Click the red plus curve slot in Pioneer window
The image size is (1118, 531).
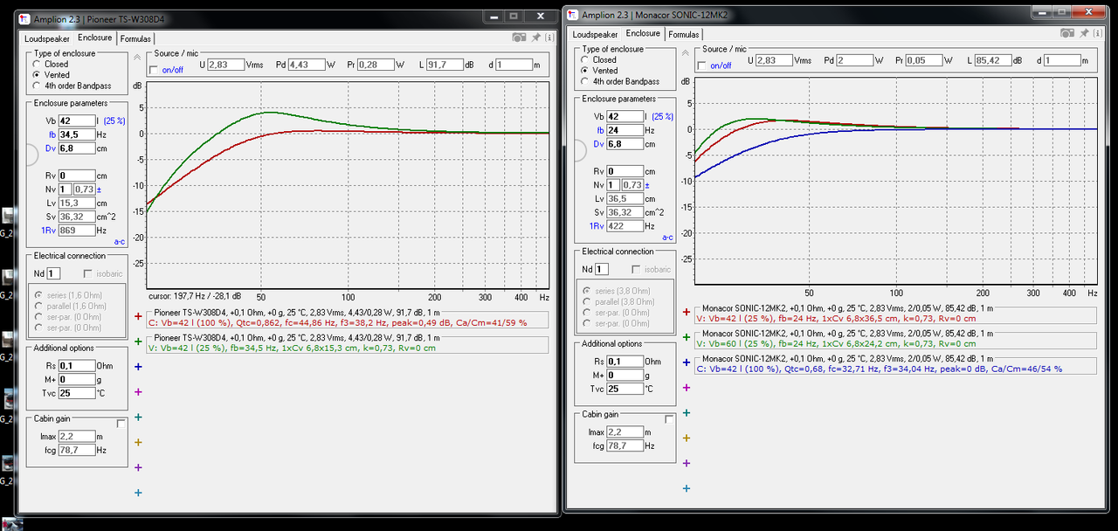coord(138,316)
